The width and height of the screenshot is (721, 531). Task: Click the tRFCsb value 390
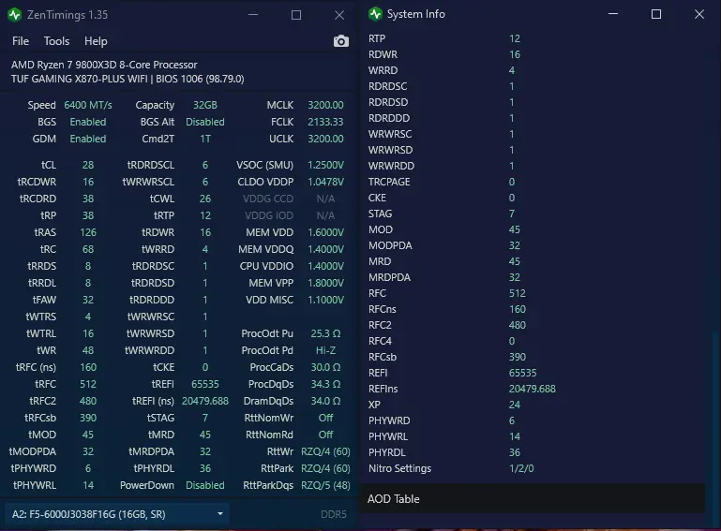tap(88, 418)
